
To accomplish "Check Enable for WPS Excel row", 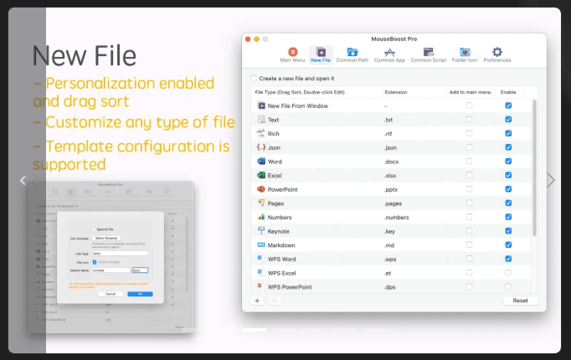I will coord(508,273).
